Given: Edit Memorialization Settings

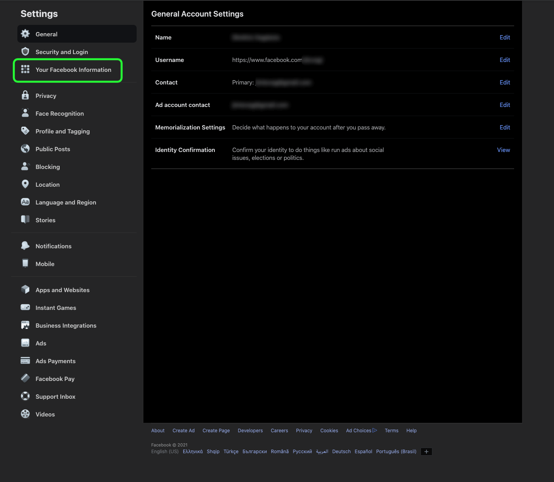Looking at the screenshot, I should coord(505,128).
